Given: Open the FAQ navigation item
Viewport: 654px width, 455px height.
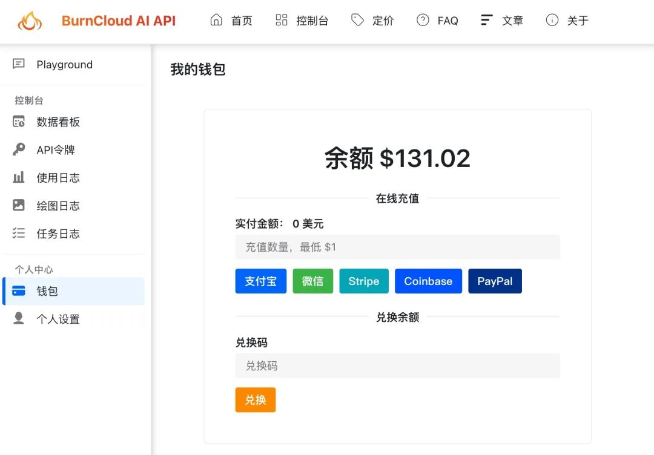Looking at the screenshot, I should (x=448, y=21).
